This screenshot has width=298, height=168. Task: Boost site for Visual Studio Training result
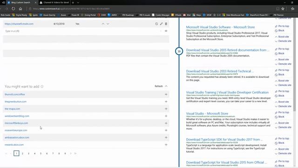click(282, 102)
